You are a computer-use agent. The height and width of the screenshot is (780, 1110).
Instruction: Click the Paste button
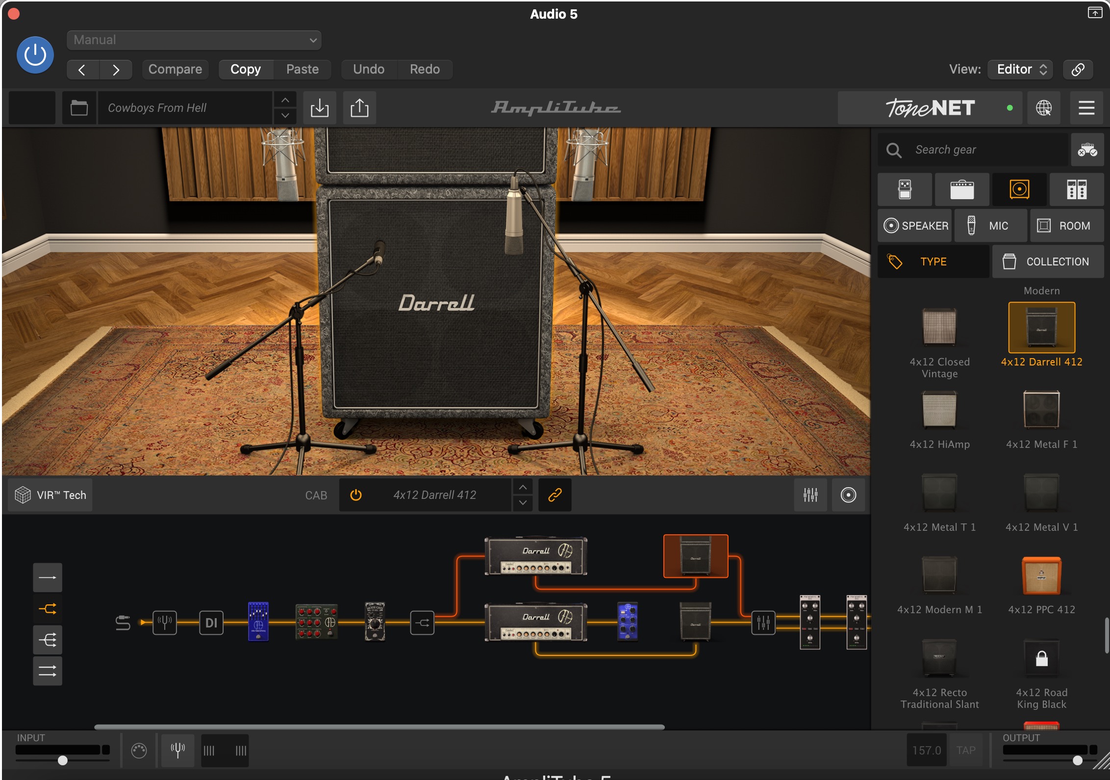(x=302, y=69)
